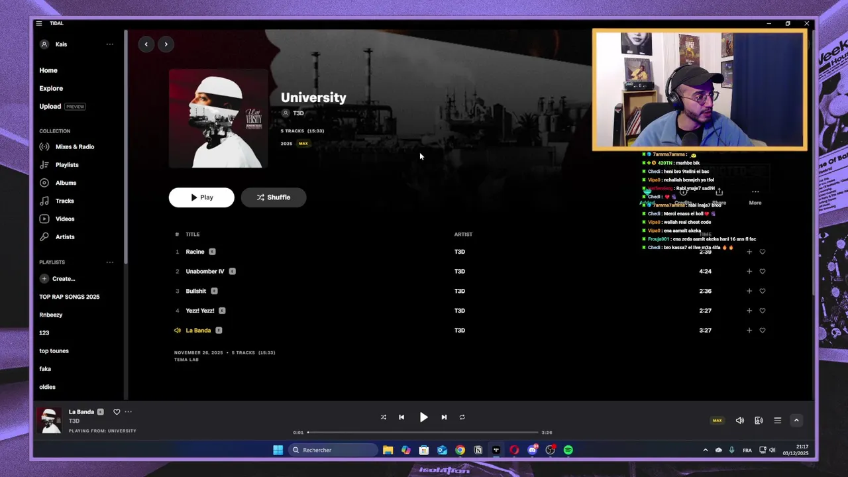Viewport: 848px width, 477px height.
Task: Like the track Racine
Action: pos(763,252)
